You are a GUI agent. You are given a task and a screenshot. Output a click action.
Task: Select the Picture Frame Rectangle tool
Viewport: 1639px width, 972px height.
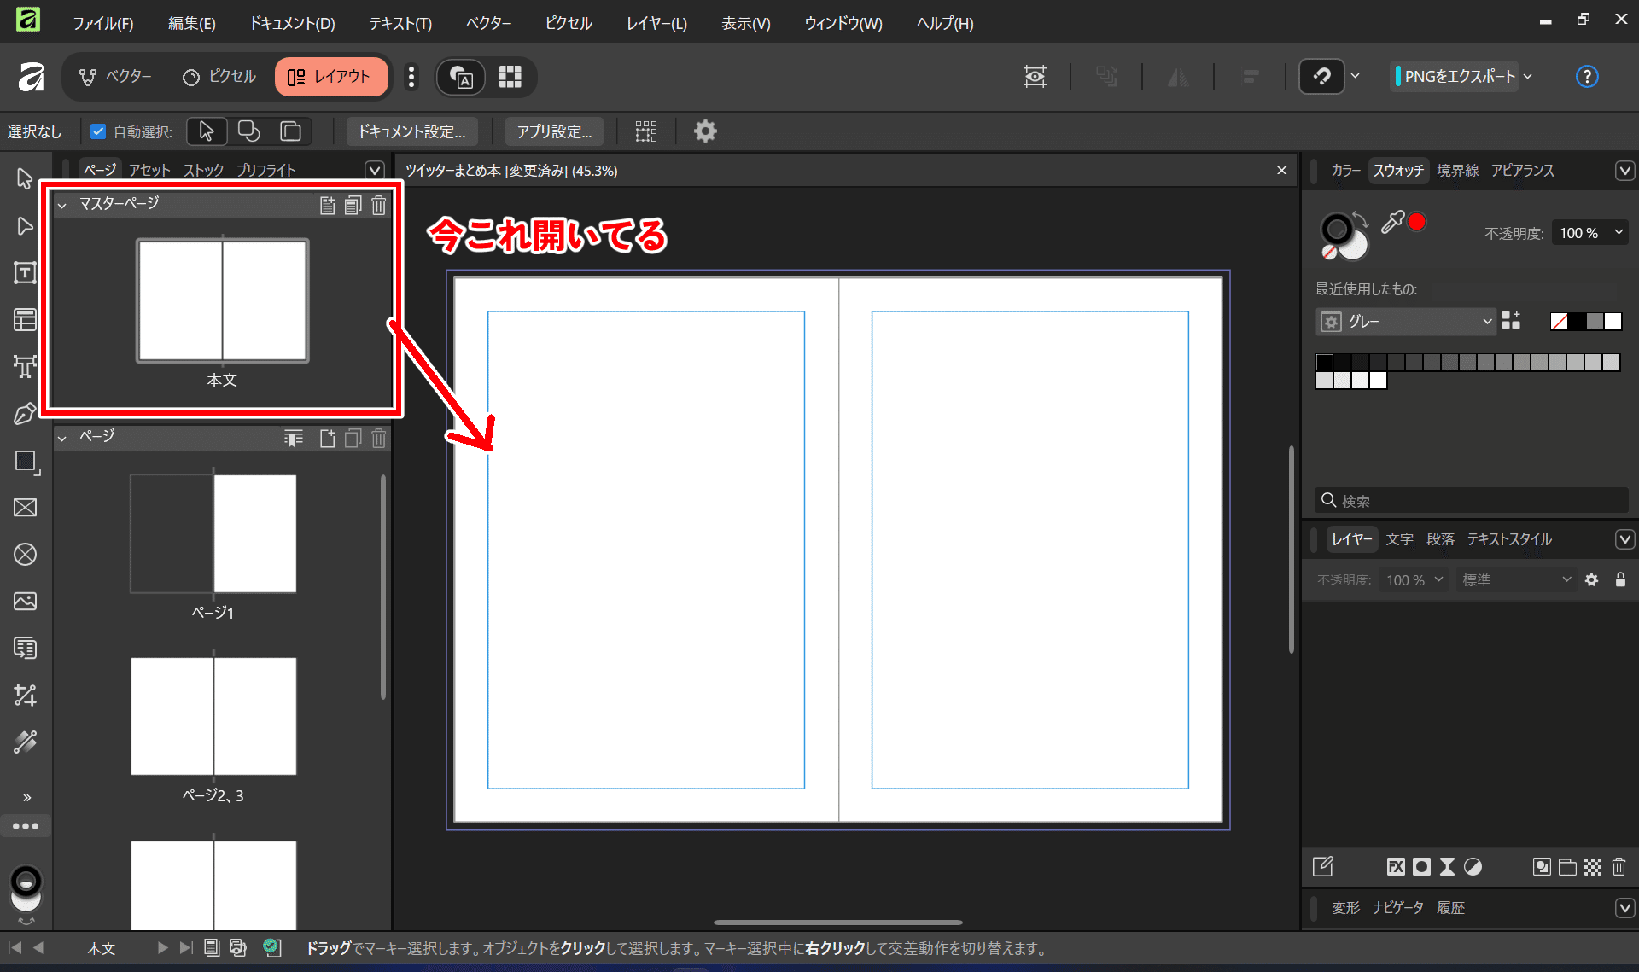pos(25,508)
